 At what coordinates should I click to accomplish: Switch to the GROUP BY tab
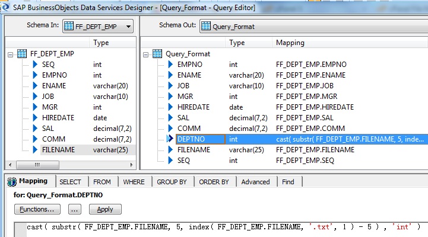[x=173, y=182]
